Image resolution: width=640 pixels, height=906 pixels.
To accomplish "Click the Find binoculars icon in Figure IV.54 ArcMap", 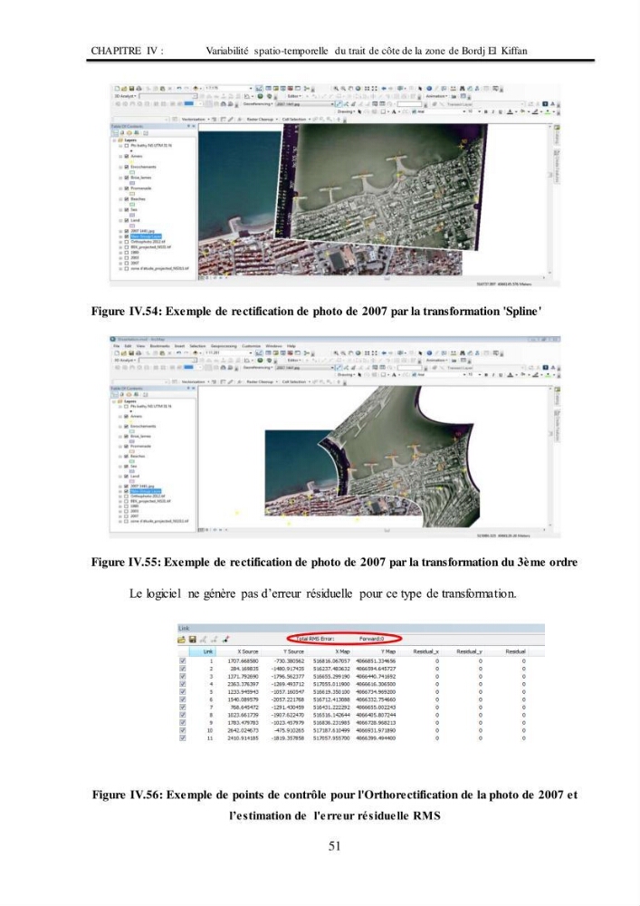I will [463, 89].
